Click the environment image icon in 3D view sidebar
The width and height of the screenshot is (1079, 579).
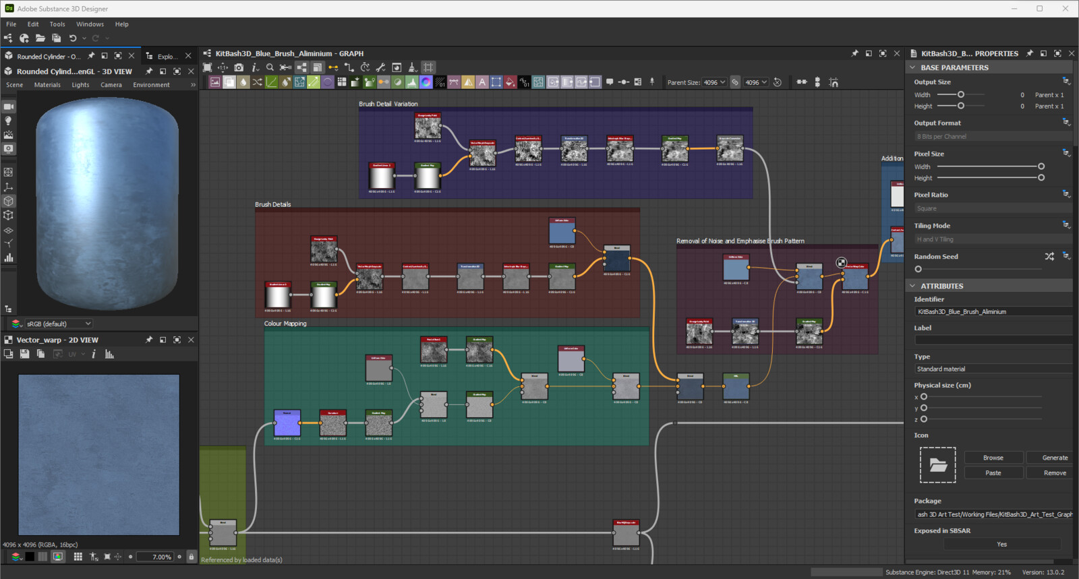9,135
